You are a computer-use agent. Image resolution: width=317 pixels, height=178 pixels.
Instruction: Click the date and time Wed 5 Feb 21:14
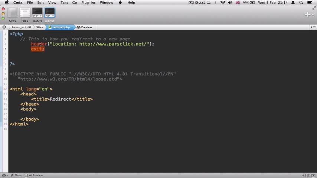273,3
